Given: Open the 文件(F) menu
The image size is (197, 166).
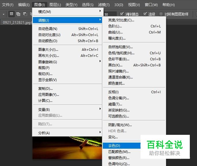Looking at the screenshot, I should click(8, 5).
